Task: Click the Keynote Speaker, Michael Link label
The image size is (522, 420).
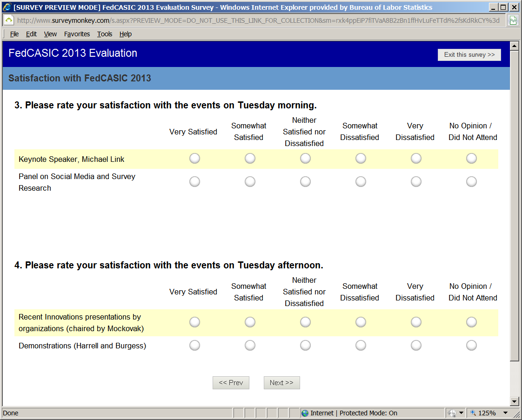Action: (x=71, y=160)
